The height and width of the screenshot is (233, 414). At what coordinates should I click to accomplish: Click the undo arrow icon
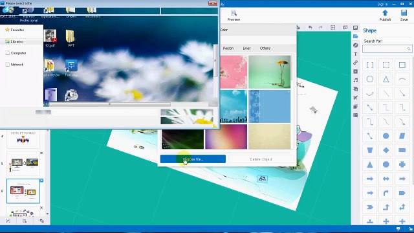[x=310, y=27]
